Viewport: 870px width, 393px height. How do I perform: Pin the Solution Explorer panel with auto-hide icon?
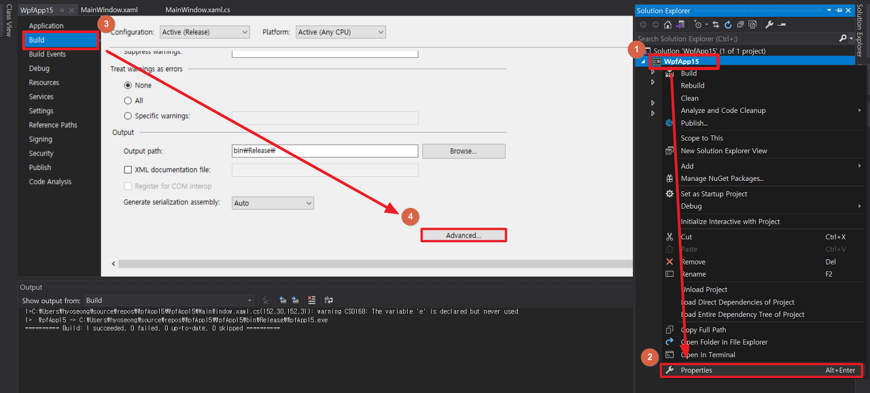(839, 10)
